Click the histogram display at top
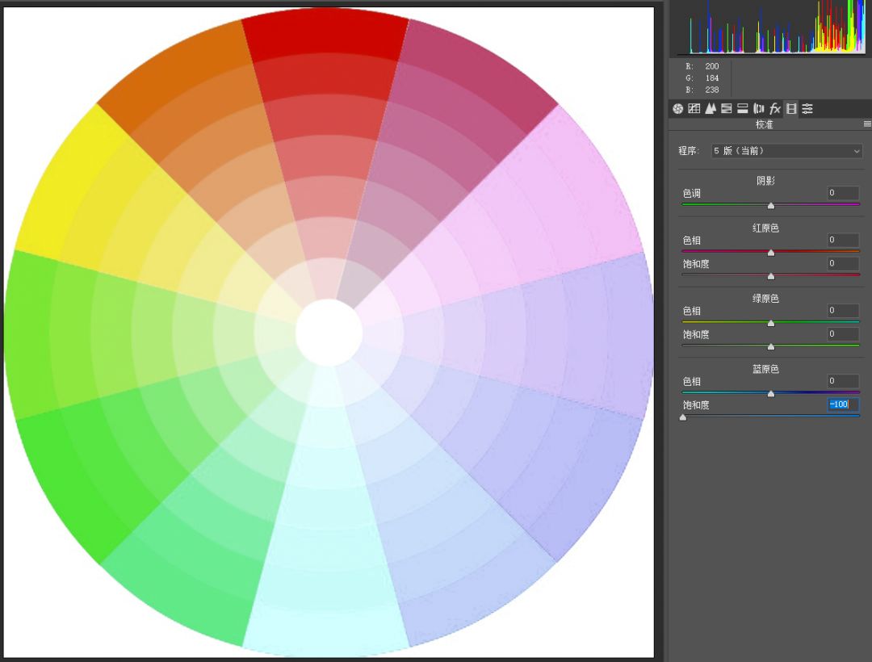 pos(771,27)
